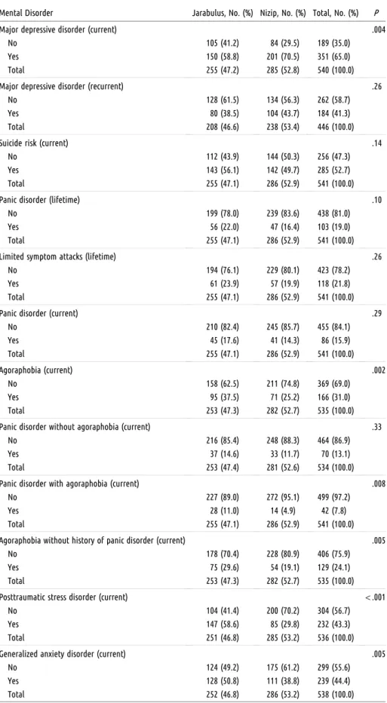Click the .002 P value for agoraphobia
This screenshot has height=703, width=387.
pos(379,370)
